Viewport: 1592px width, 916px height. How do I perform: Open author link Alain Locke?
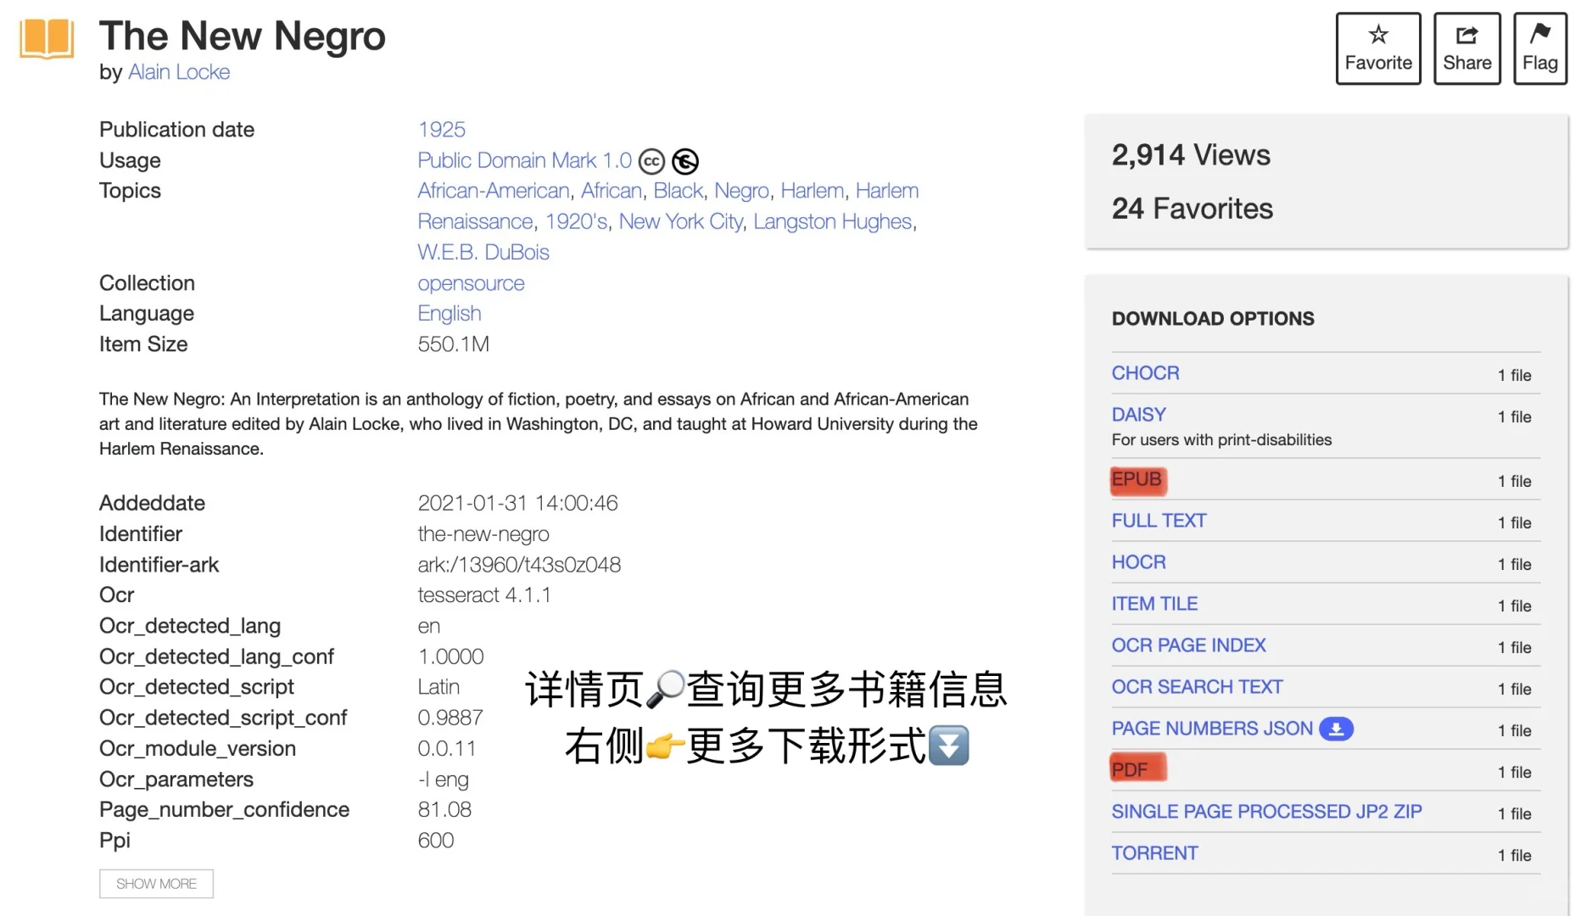(179, 72)
